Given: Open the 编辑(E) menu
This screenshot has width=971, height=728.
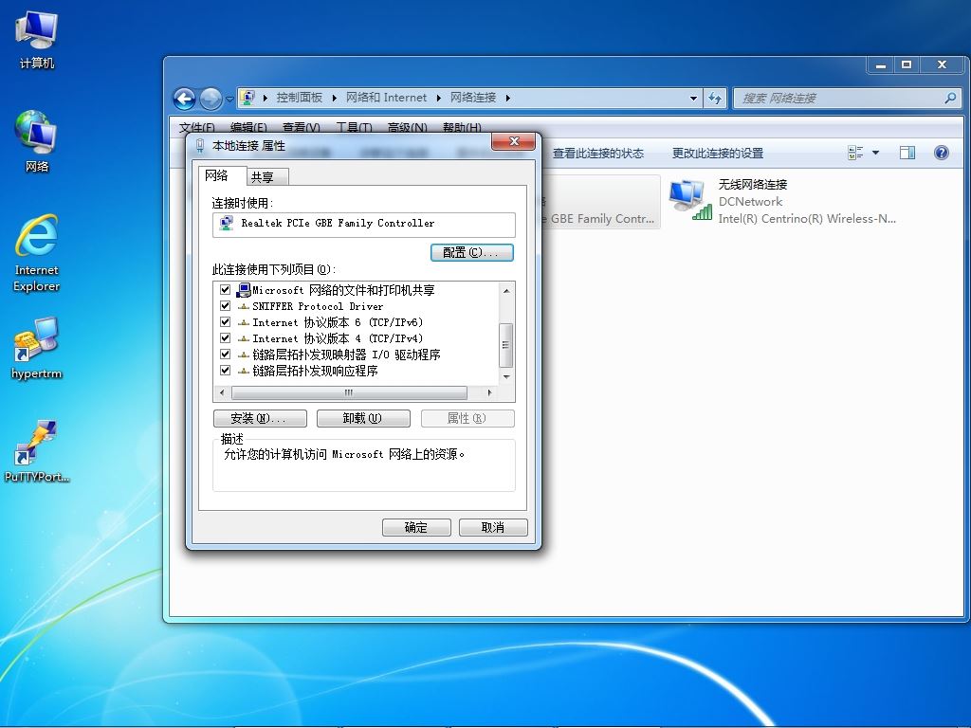Looking at the screenshot, I should tap(248, 127).
